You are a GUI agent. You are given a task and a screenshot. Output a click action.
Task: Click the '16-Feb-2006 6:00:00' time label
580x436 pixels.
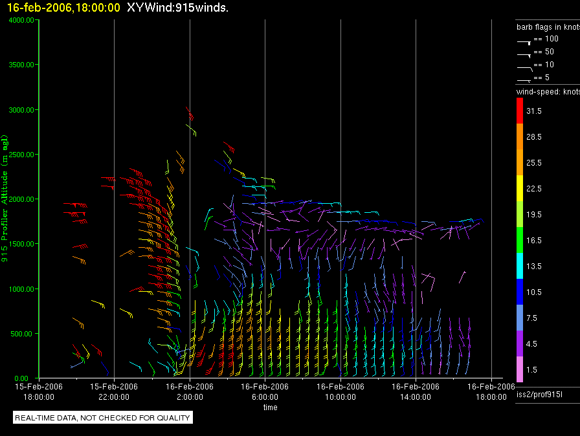pyautogui.click(x=265, y=391)
